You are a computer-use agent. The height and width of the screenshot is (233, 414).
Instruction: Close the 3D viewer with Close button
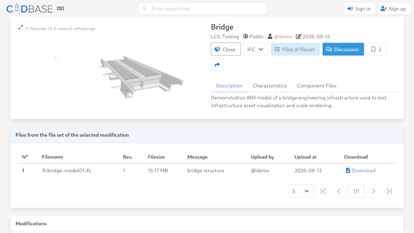(226, 49)
